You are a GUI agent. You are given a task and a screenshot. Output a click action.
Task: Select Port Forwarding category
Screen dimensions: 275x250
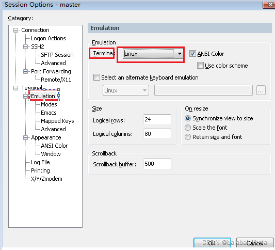tap(51, 71)
